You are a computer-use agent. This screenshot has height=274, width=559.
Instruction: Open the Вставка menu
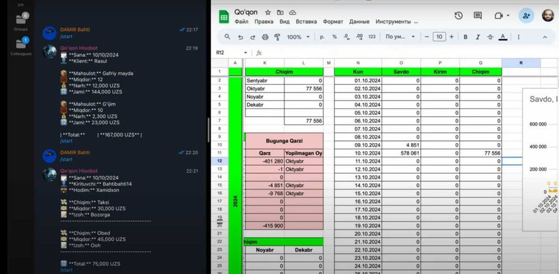[x=306, y=22]
